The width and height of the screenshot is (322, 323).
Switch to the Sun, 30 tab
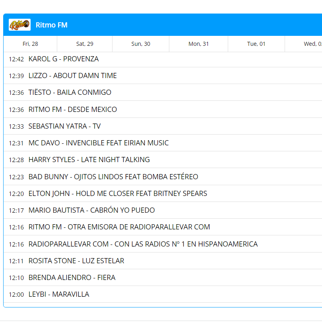141,44
